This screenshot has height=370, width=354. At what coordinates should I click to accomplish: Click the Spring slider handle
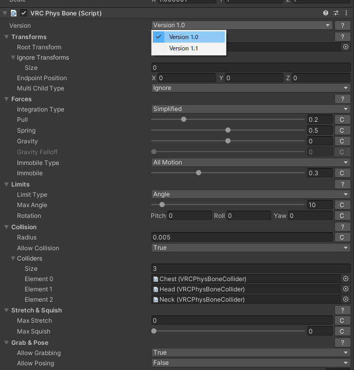(228, 131)
